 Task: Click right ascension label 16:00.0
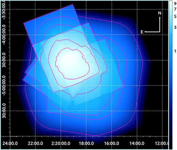pyautogui.click(x=111, y=144)
